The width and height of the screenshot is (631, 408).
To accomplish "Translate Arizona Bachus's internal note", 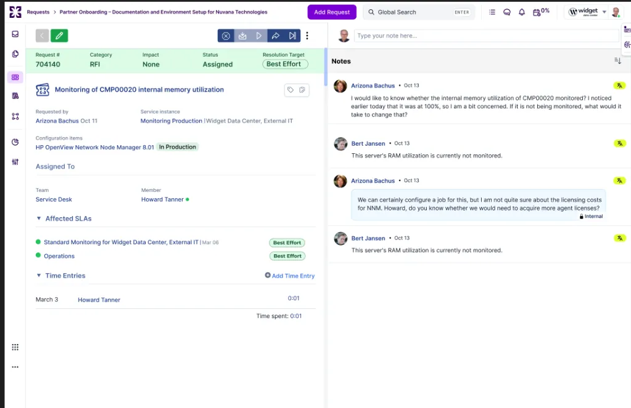I will [620, 181].
